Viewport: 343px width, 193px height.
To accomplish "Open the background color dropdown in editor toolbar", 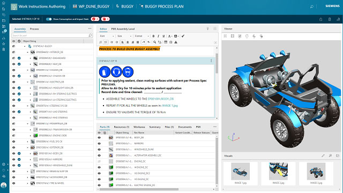I will point(176,36).
